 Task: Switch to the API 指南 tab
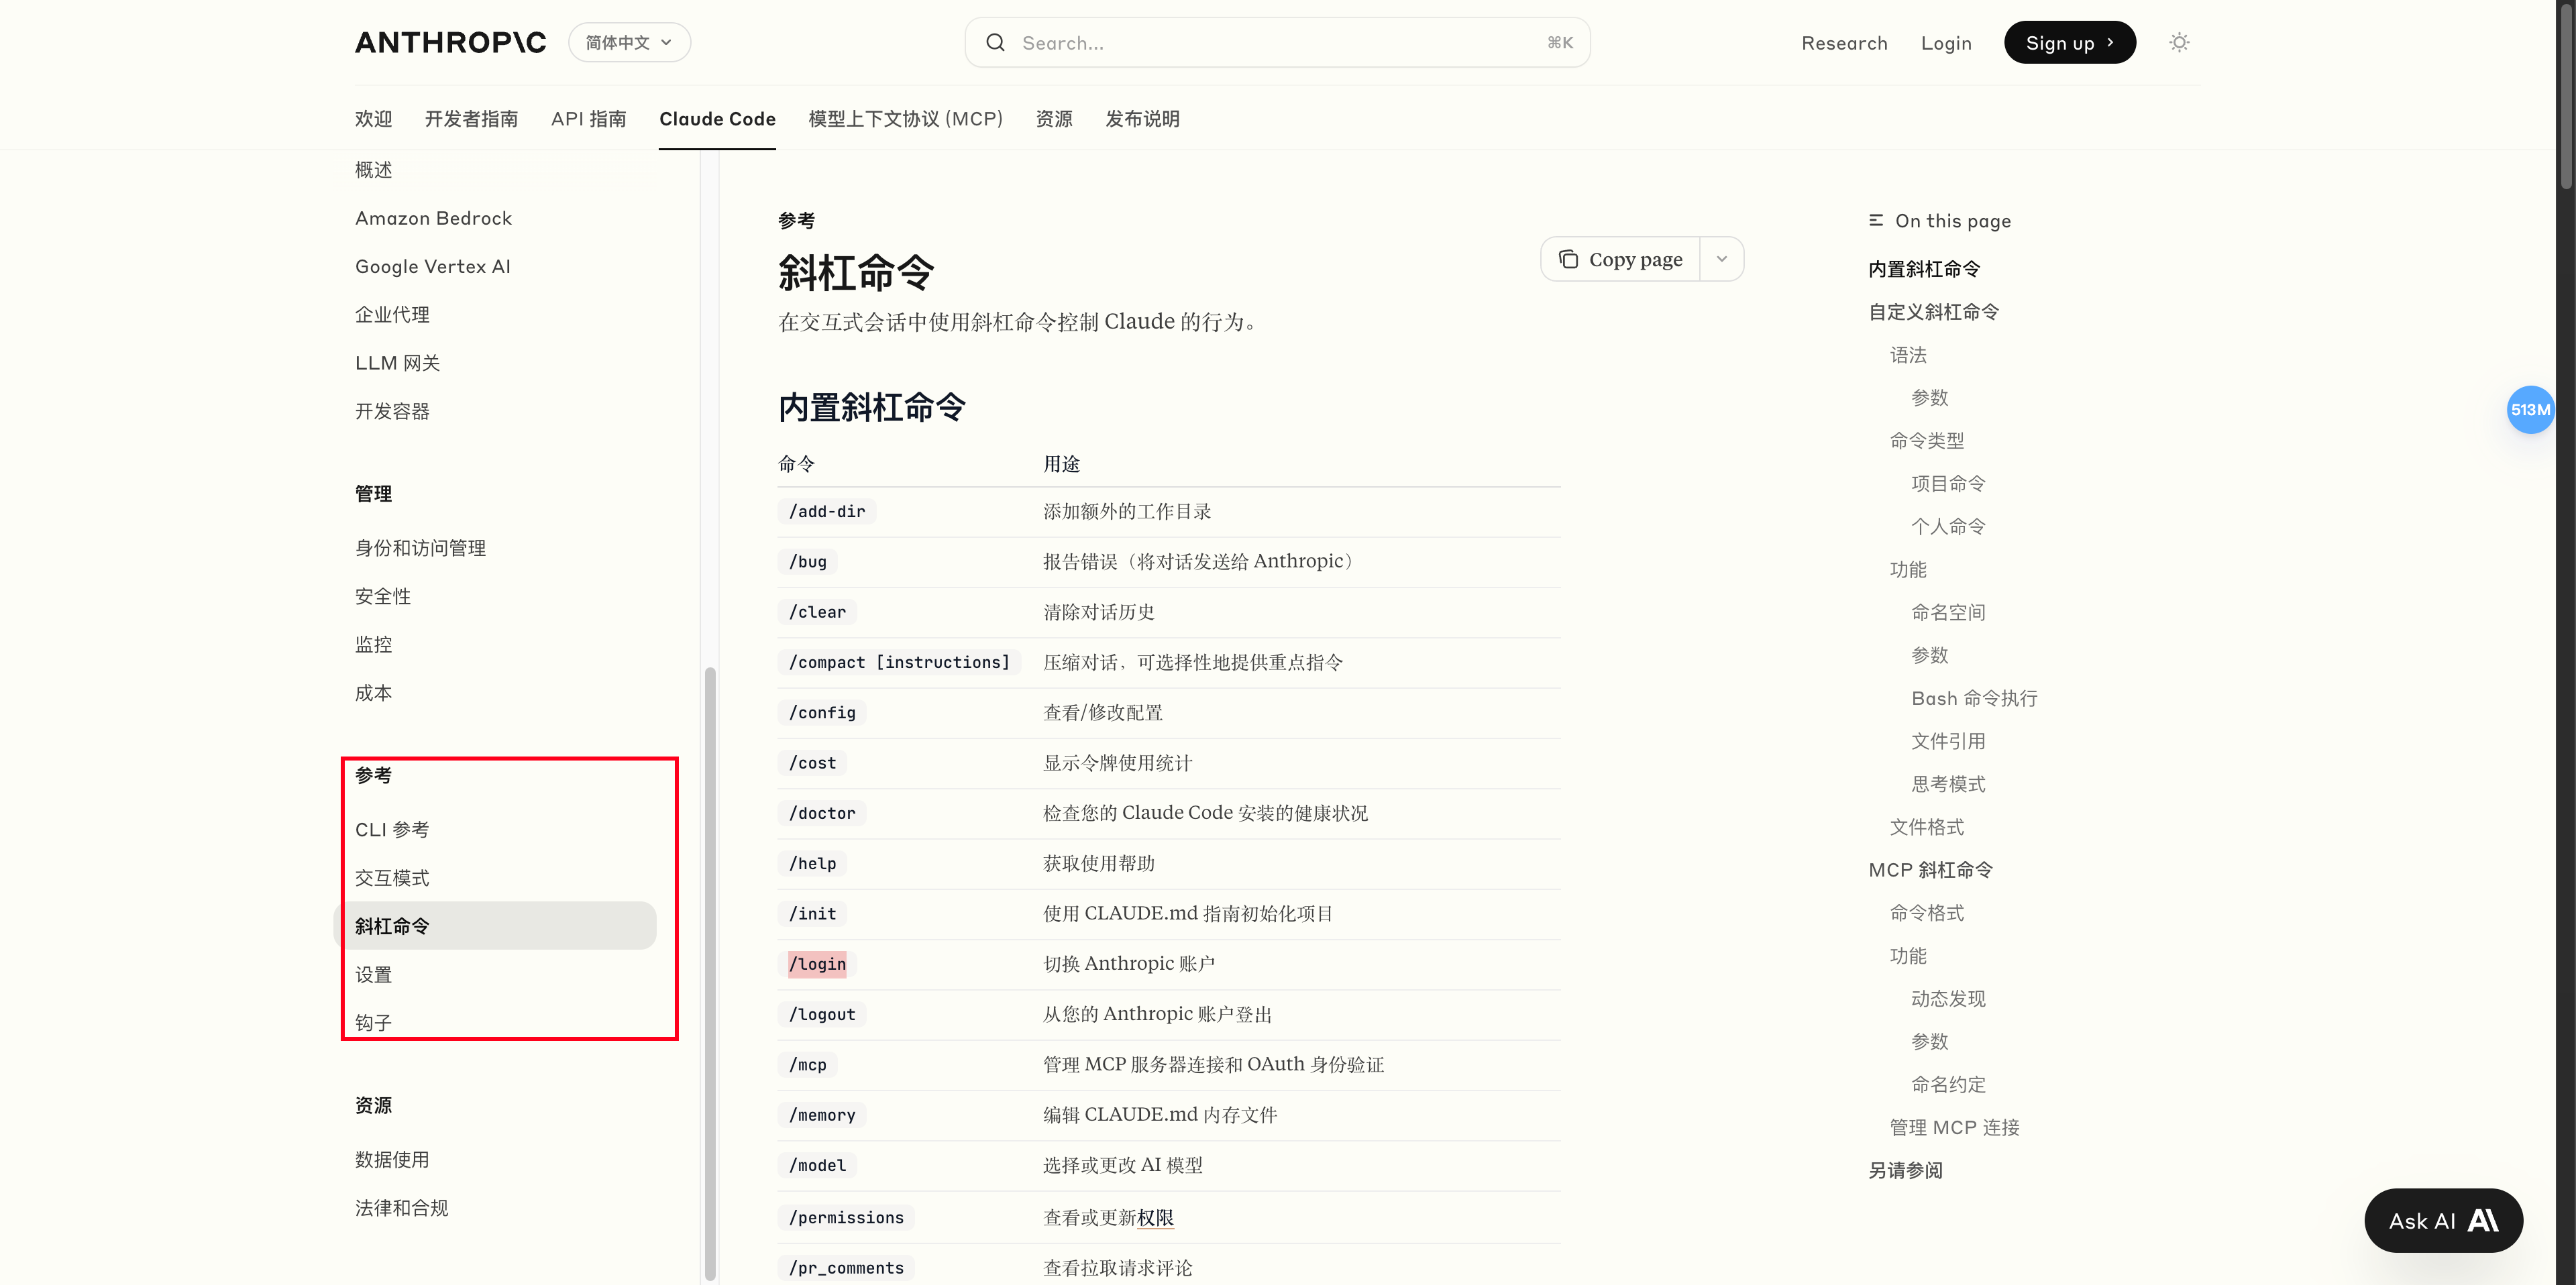pyautogui.click(x=588, y=119)
